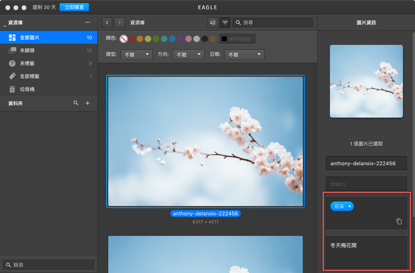Toggle the filter bar icon

225,23
